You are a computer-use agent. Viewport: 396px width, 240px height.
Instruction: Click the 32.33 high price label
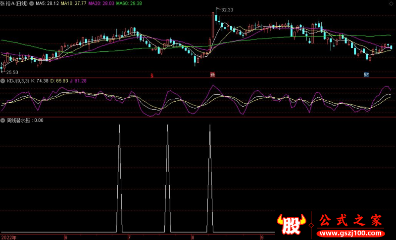tap(227, 10)
